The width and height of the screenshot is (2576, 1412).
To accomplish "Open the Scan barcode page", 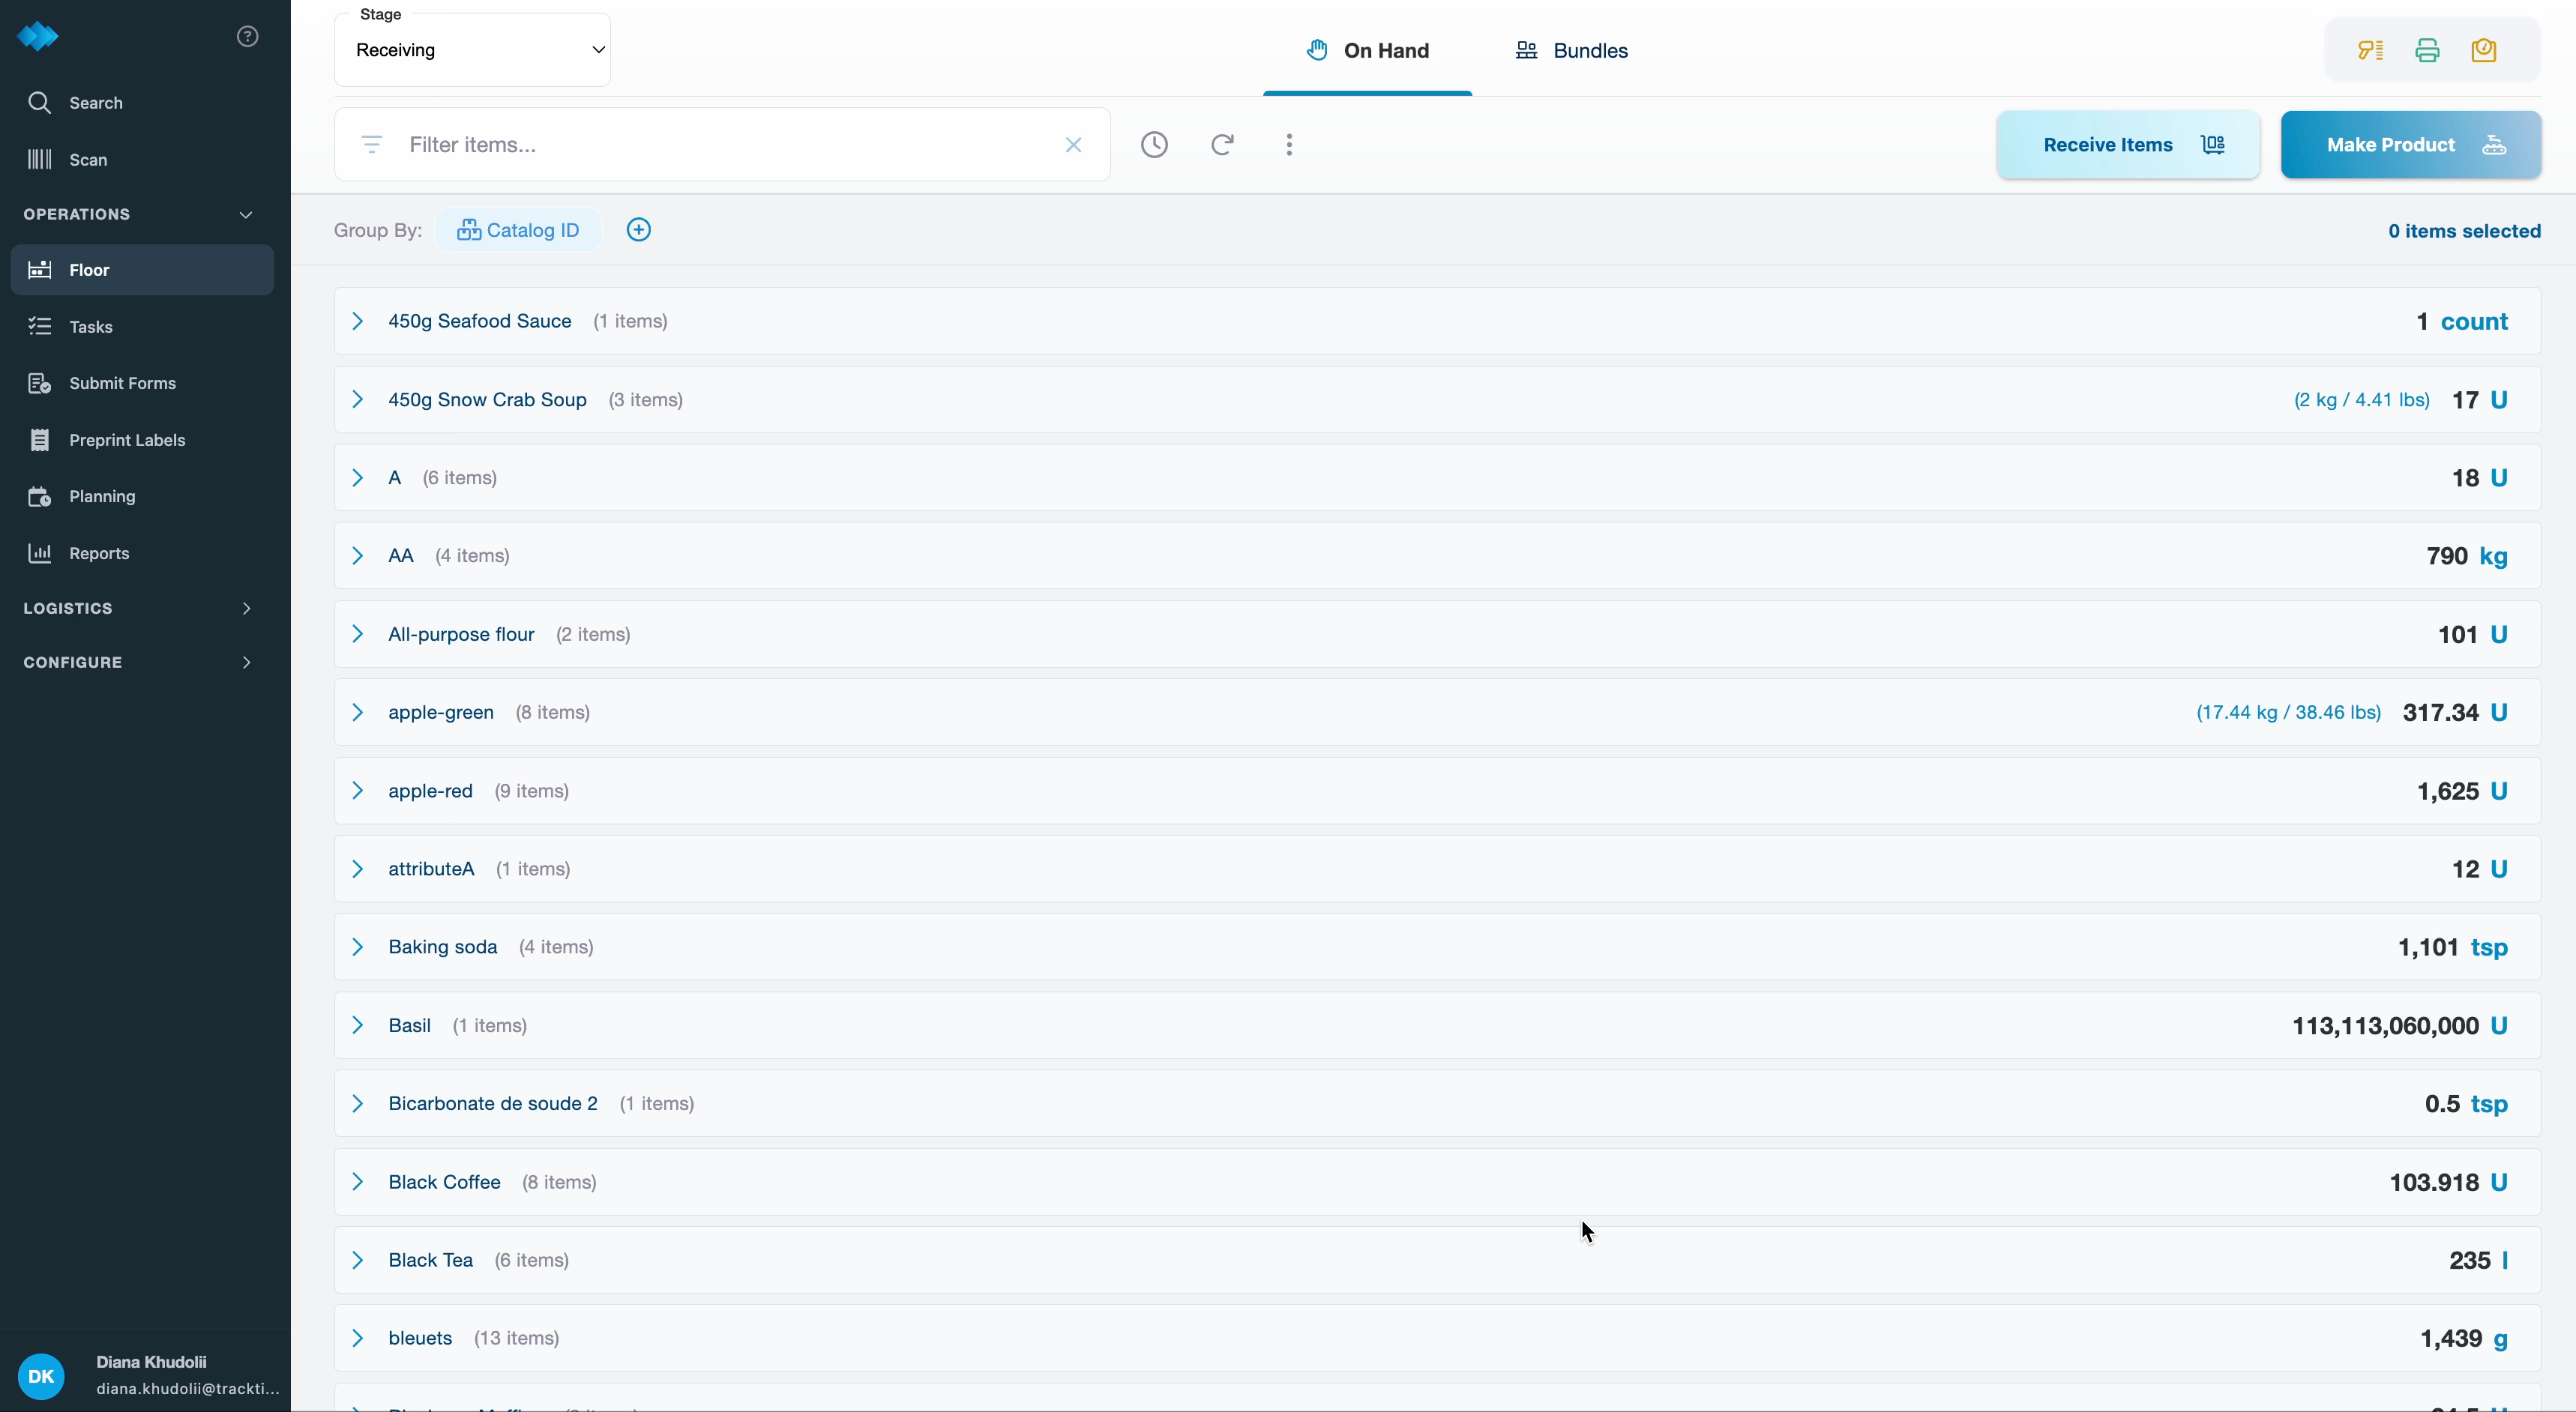I will pos(88,160).
